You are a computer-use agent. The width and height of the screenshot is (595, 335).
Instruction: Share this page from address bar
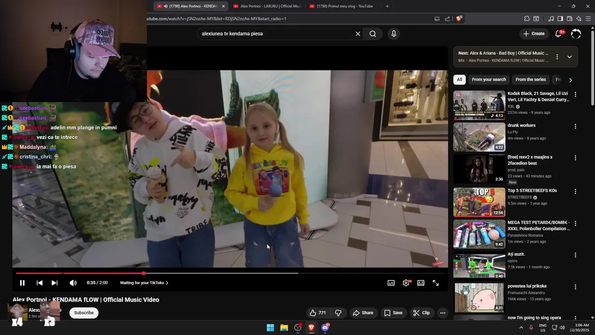pyautogui.click(x=447, y=19)
